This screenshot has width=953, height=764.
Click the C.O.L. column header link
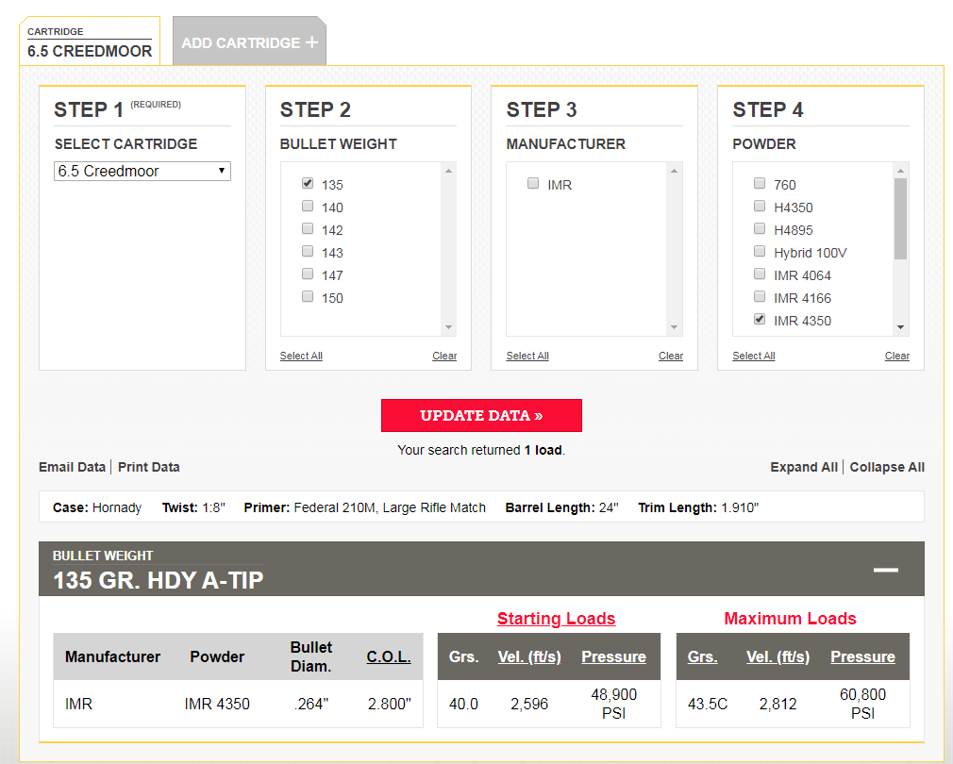[389, 656]
